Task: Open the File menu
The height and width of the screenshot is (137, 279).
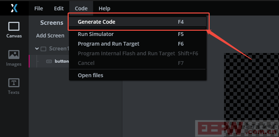Action: coord(39,8)
